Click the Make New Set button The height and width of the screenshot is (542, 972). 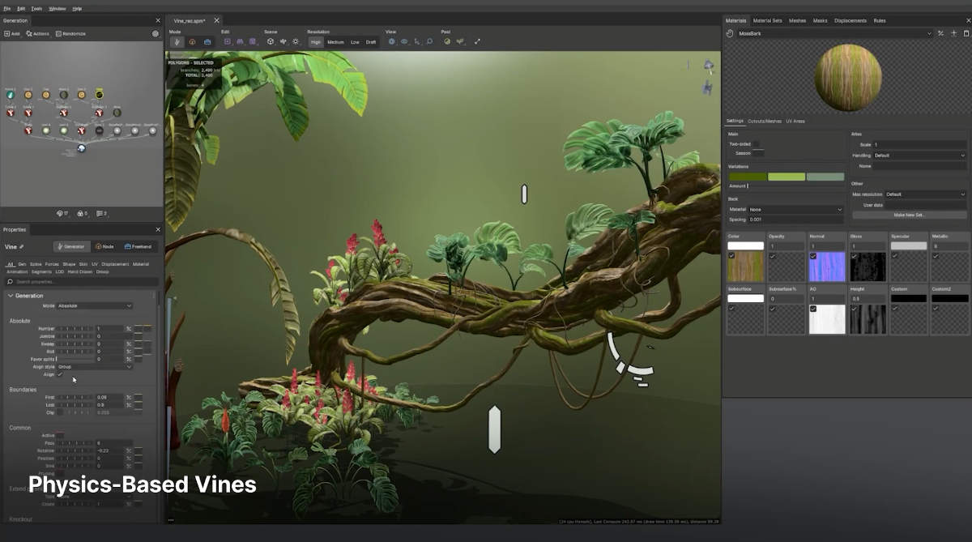coord(909,215)
